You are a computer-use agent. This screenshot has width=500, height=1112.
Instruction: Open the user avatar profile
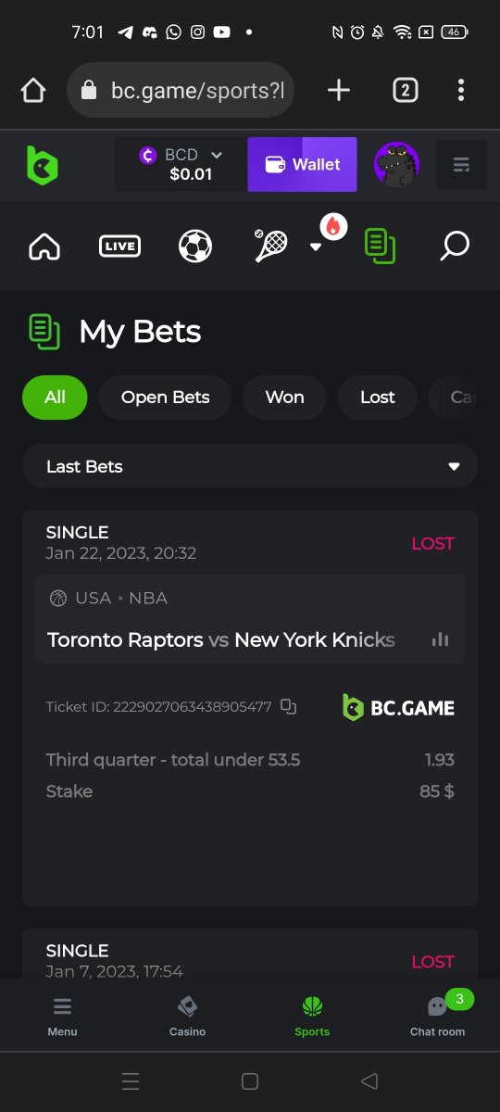(x=396, y=165)
